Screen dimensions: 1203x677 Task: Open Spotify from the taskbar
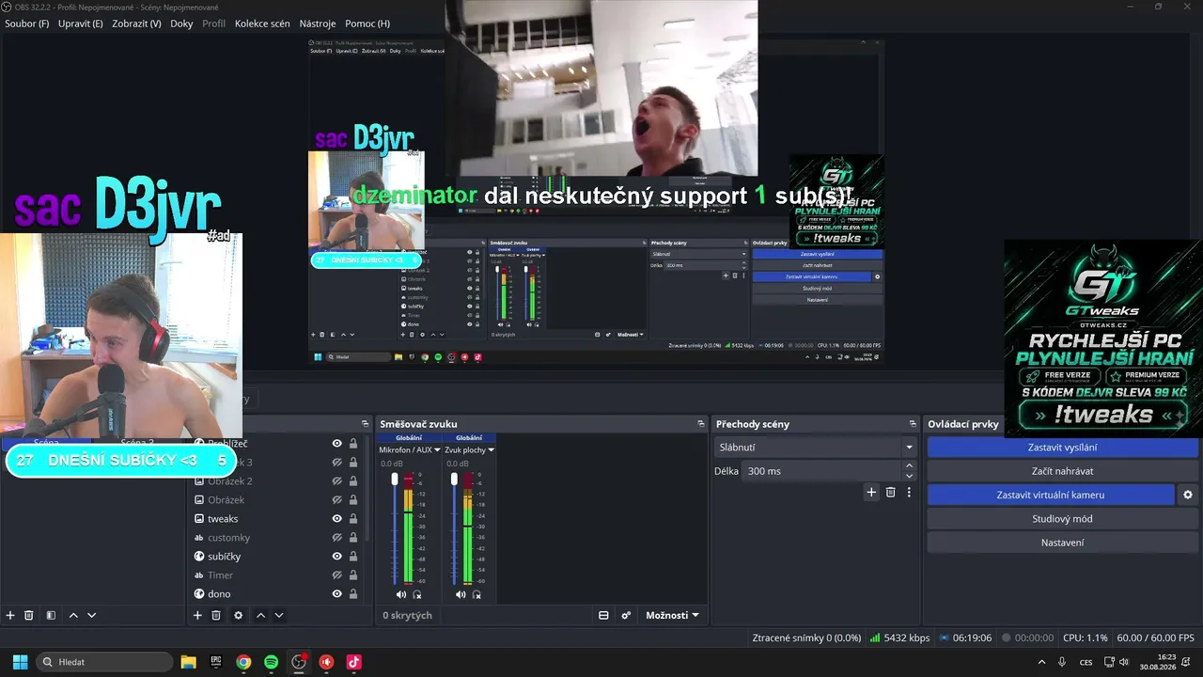point(271,662)
